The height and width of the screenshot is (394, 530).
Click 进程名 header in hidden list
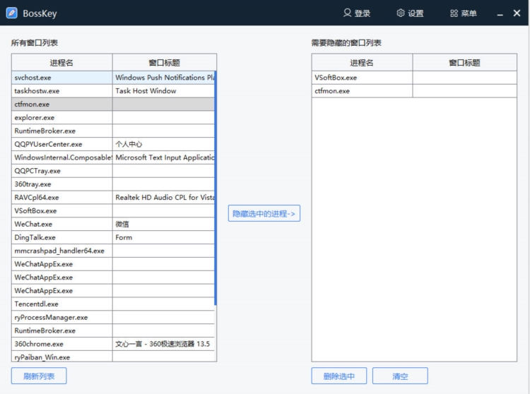pyautogui.click(x=362, y=63)
